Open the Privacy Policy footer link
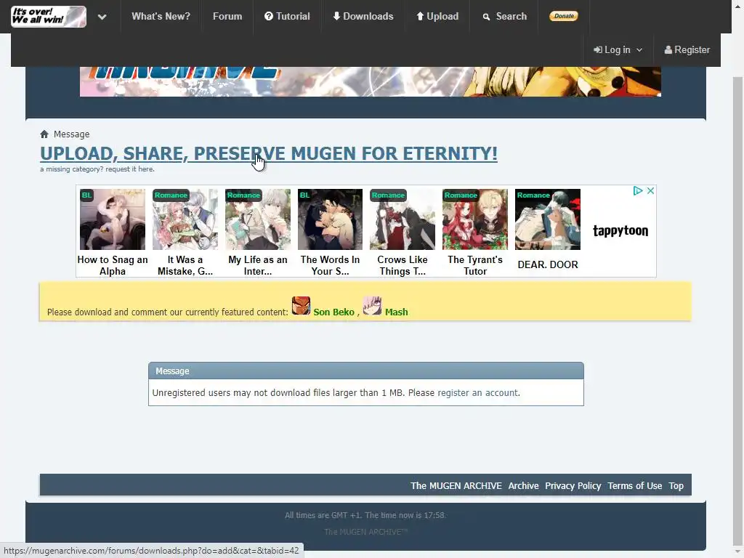 coord(573,486)
